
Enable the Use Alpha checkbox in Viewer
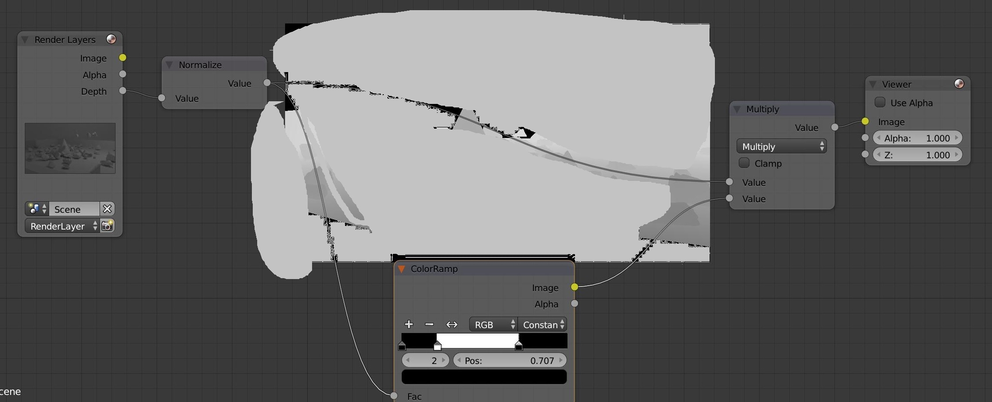coord(880,102)
